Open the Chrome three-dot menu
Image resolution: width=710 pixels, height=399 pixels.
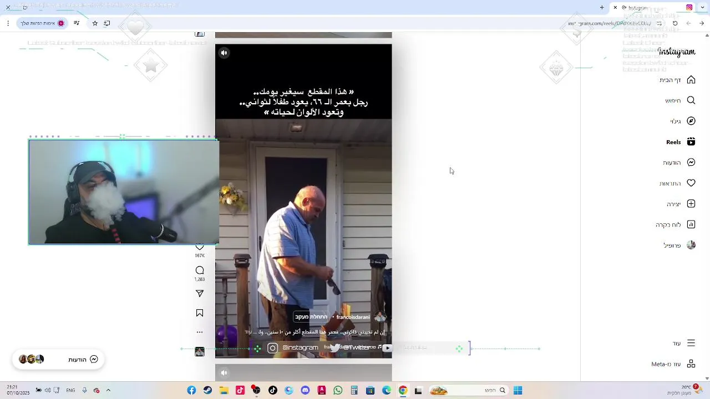8,23
